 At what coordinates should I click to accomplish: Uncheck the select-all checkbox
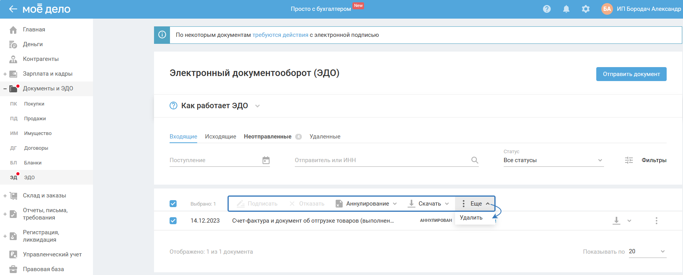(x=173, y=204)
